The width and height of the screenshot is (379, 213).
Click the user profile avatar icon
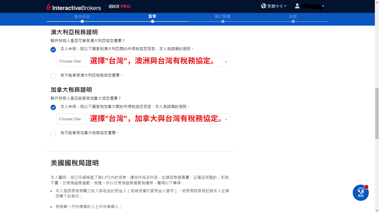297,6
